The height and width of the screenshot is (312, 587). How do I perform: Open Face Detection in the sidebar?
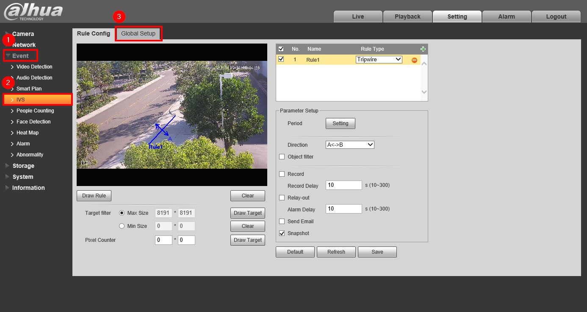(x=33, y=122)
